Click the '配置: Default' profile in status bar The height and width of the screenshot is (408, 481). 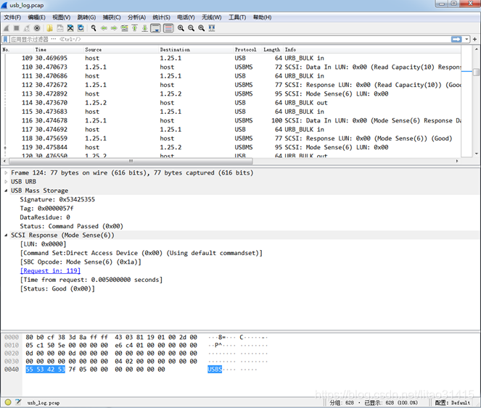coord(453,402)
